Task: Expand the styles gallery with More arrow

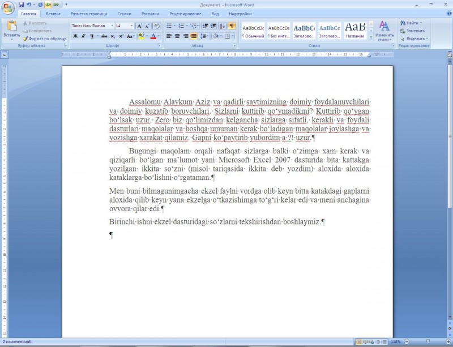Action: click(x=371, y=37)
